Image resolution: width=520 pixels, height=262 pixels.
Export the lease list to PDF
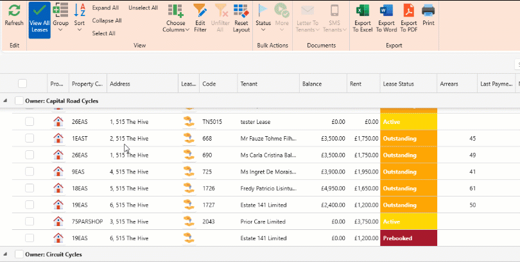tap(408, 11)
